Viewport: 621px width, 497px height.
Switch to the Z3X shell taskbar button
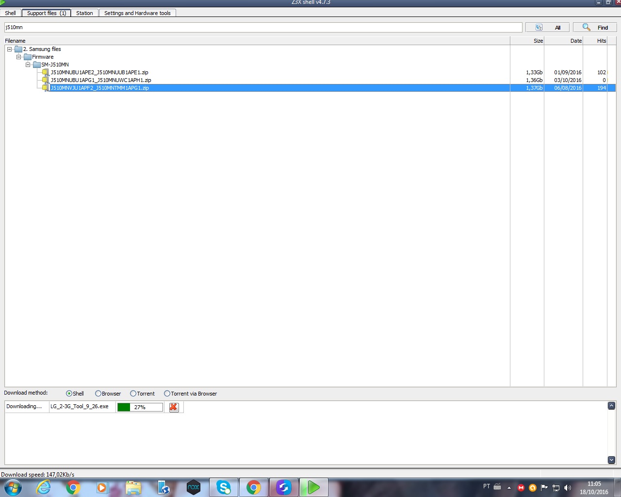point(314,487)
